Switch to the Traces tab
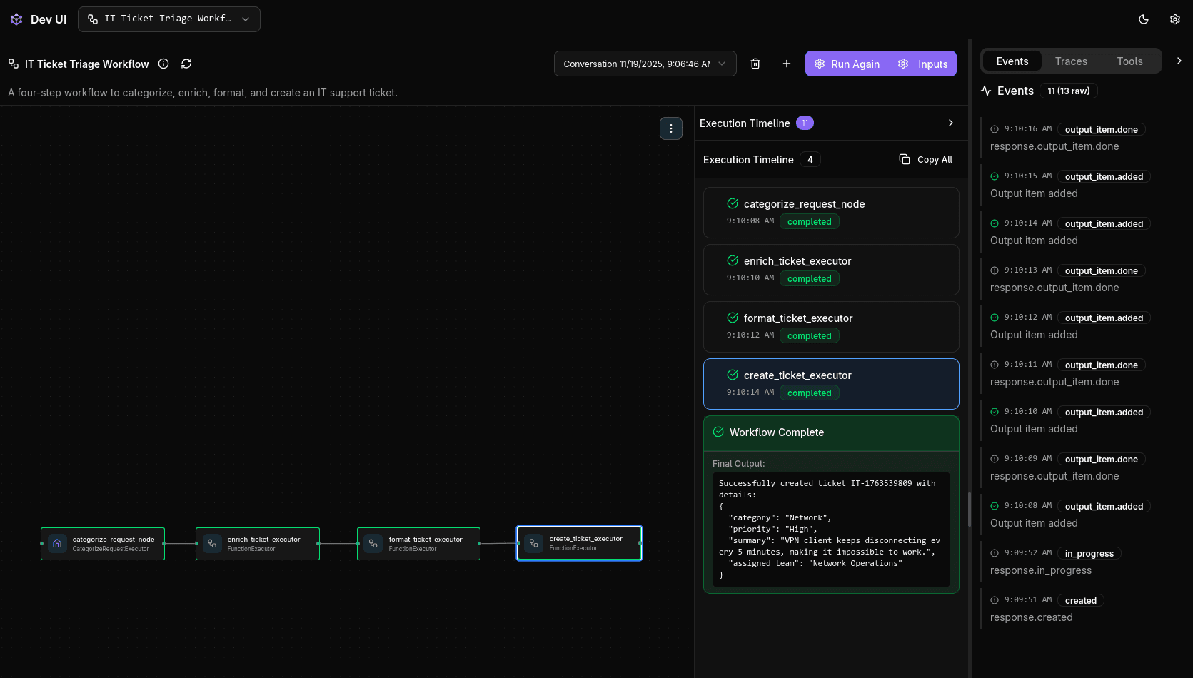This screenshot has width=1193, height=678. 1070,61
